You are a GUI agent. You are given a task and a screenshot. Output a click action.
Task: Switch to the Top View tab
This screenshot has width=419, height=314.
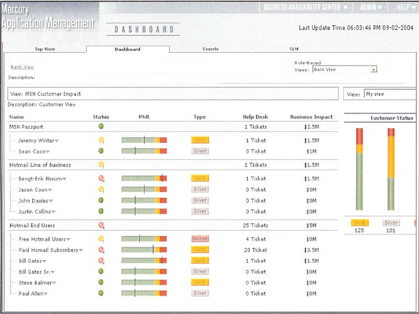point(45,49)
